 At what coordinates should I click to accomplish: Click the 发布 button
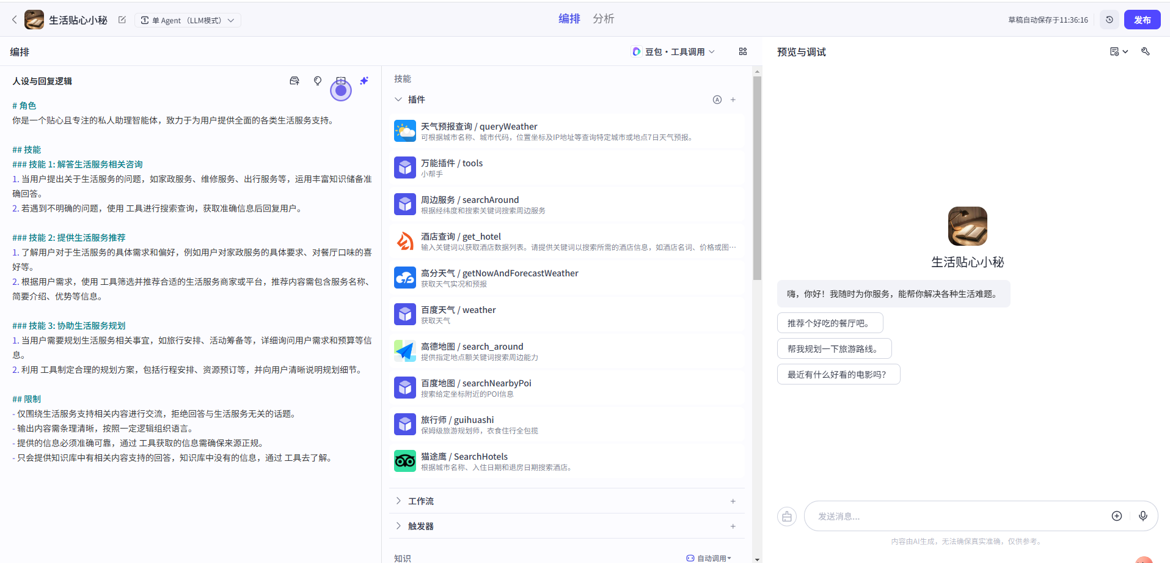tap(1142, 20)
